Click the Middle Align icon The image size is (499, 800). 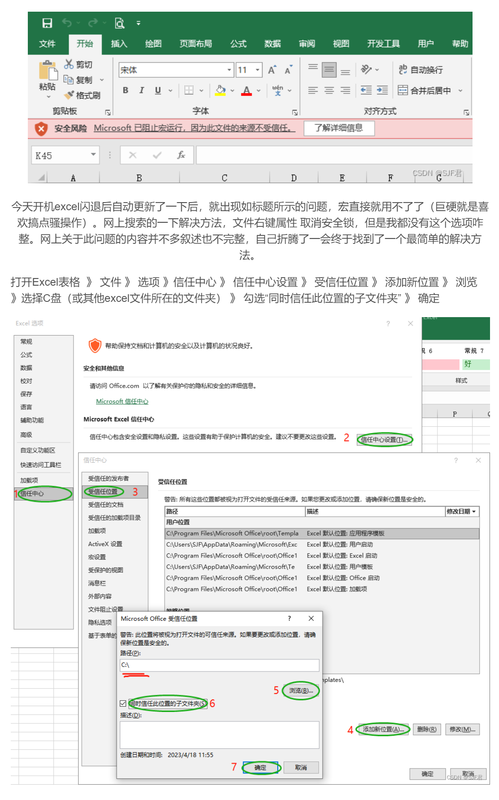[329, 70]
